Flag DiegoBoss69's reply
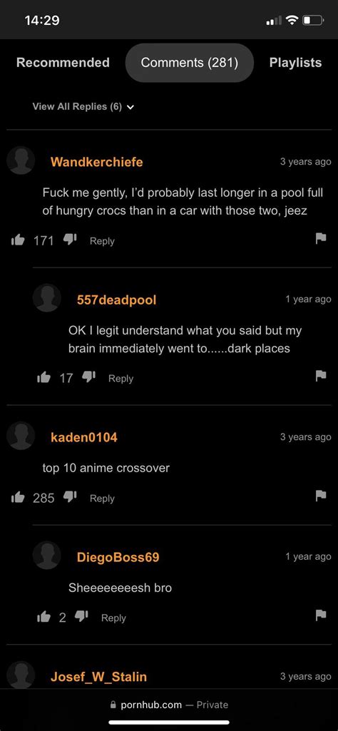This screenshot has width=338, height=731. (320, 615)
